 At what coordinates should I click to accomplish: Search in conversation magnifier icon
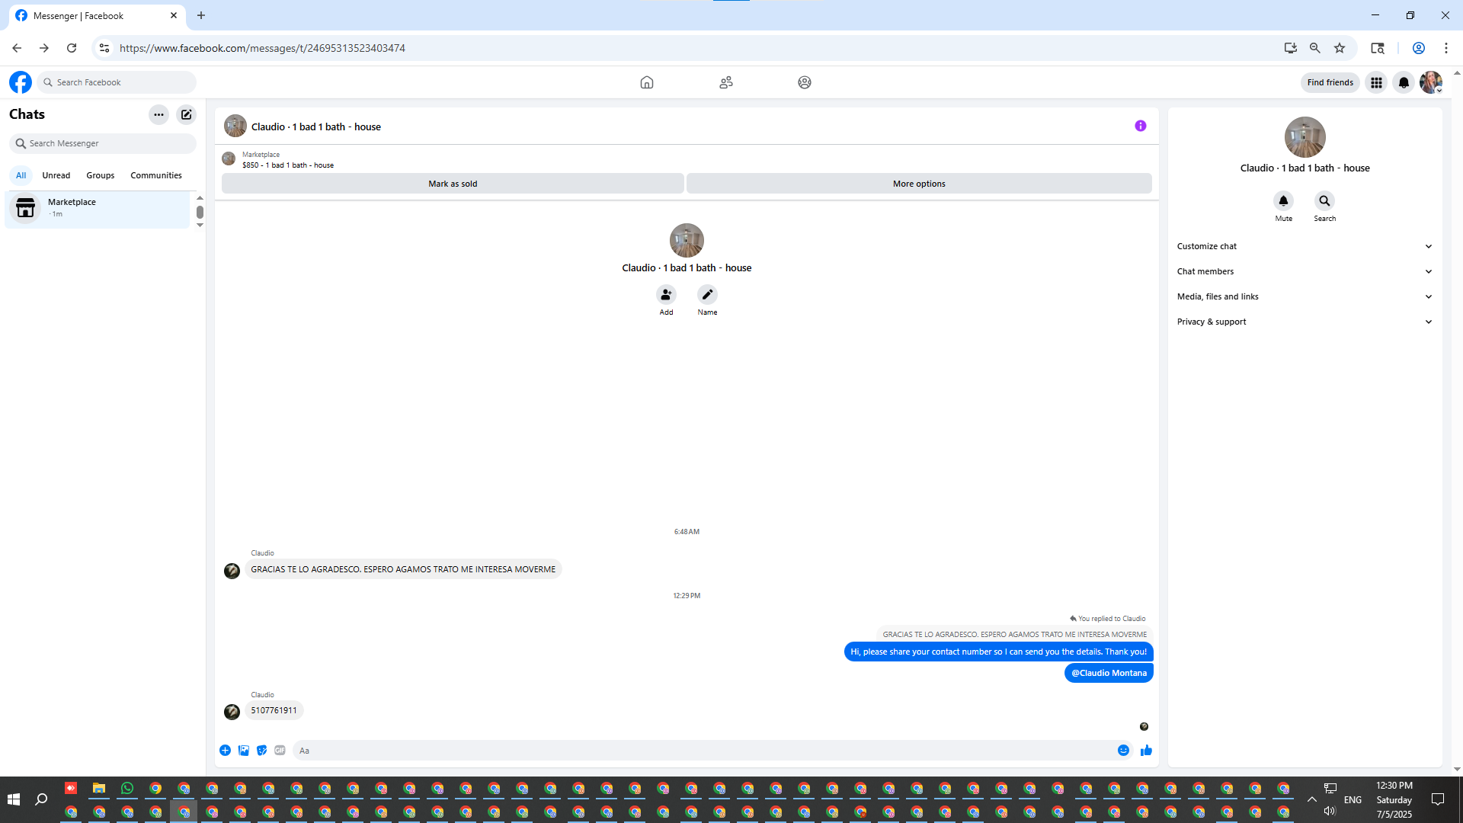tap(1324, 201)
